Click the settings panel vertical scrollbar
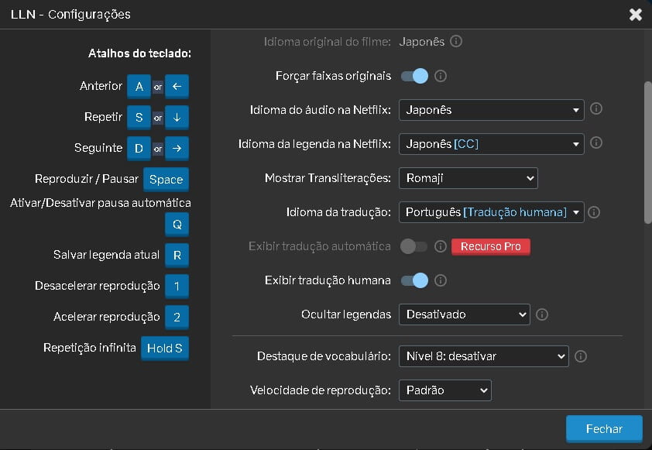The height and width of the screenshot is (450, 652). point(648,153)
